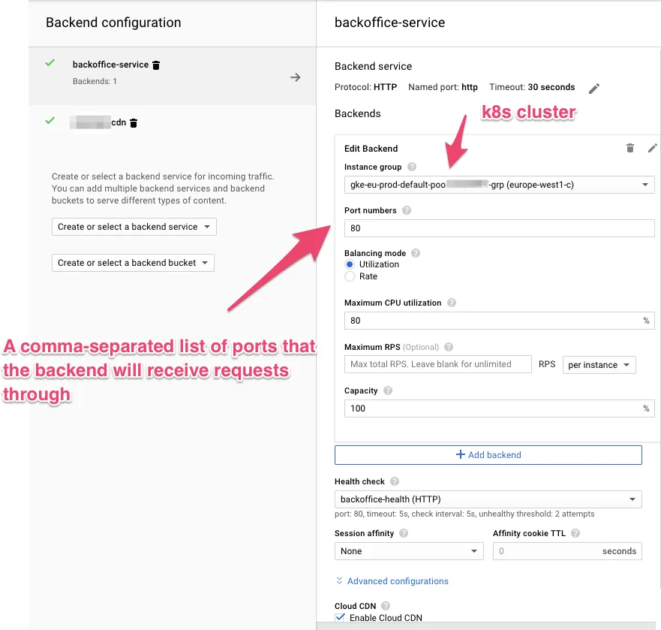Delete the backoffice-service backend service
661x630 pixels.
click(x=156, y=65)
